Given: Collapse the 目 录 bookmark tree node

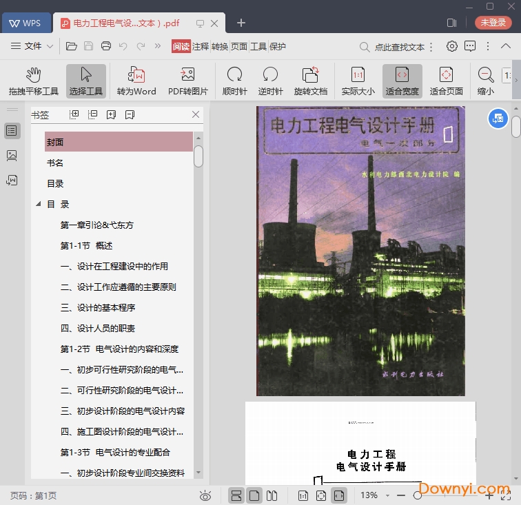Looking at the screenshot, I should (x=38, y=205).
